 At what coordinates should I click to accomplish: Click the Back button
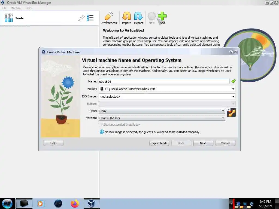pos(181,143)
